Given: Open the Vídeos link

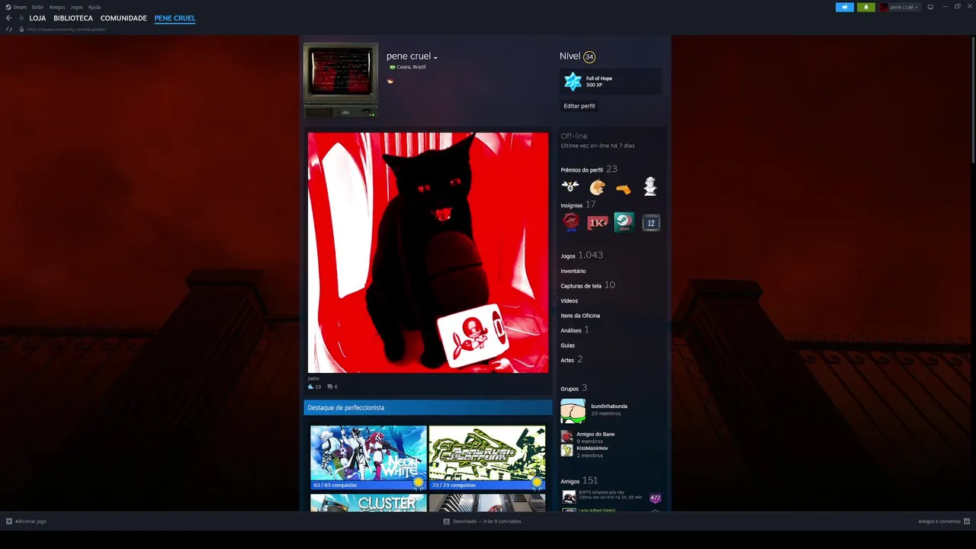Looking at the screenshot, I should (570, 300).
